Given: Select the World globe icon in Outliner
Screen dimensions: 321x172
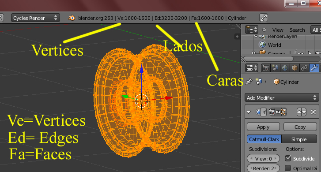Looking at the screenshot, I should coord(262,45).
